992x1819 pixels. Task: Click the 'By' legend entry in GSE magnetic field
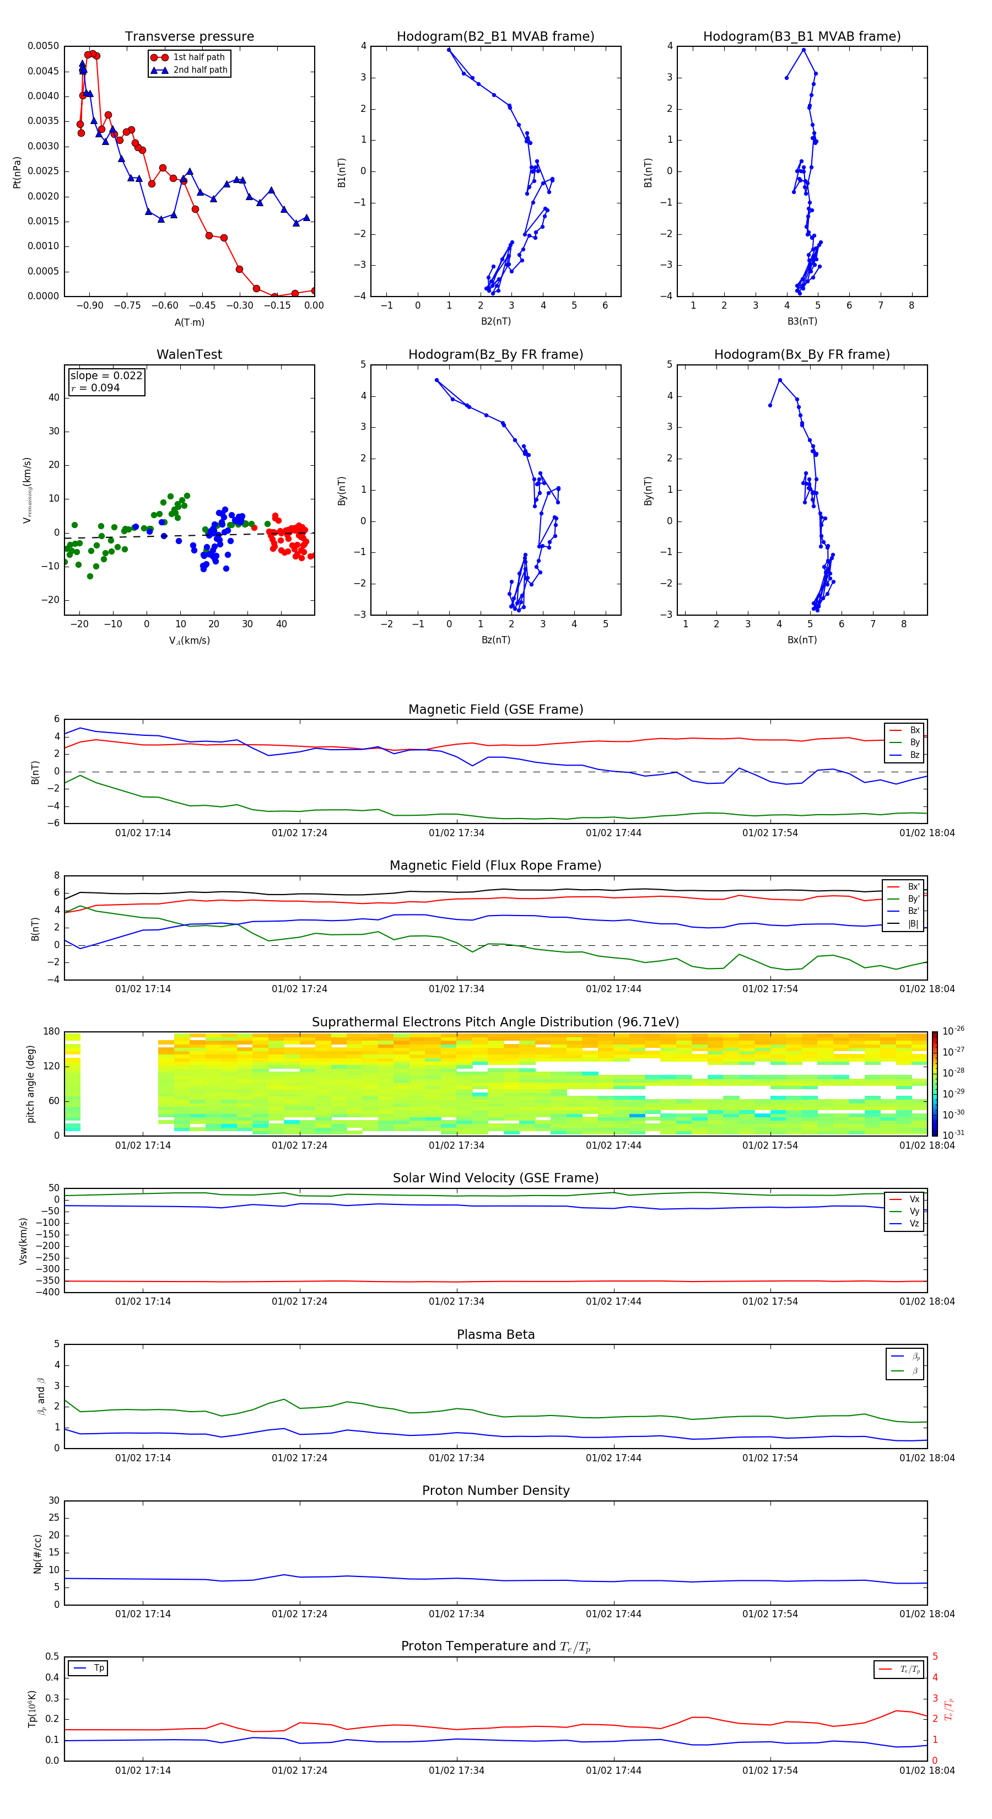tap(904, 742)
